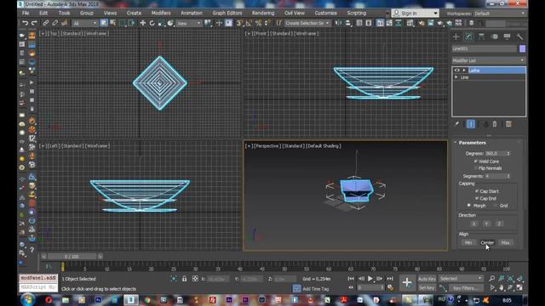The image size is (545, 306).
Task: Toggle the Cap End checkbox
Action: (477, 198)
